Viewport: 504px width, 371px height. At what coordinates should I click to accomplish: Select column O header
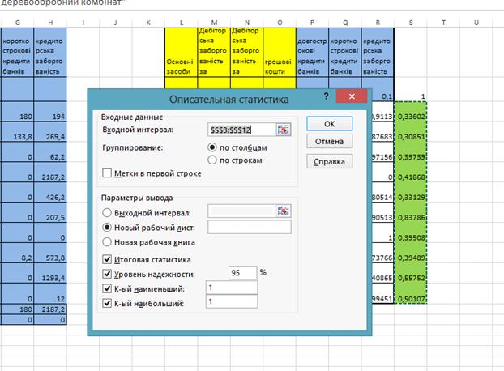tap(280, 23)
